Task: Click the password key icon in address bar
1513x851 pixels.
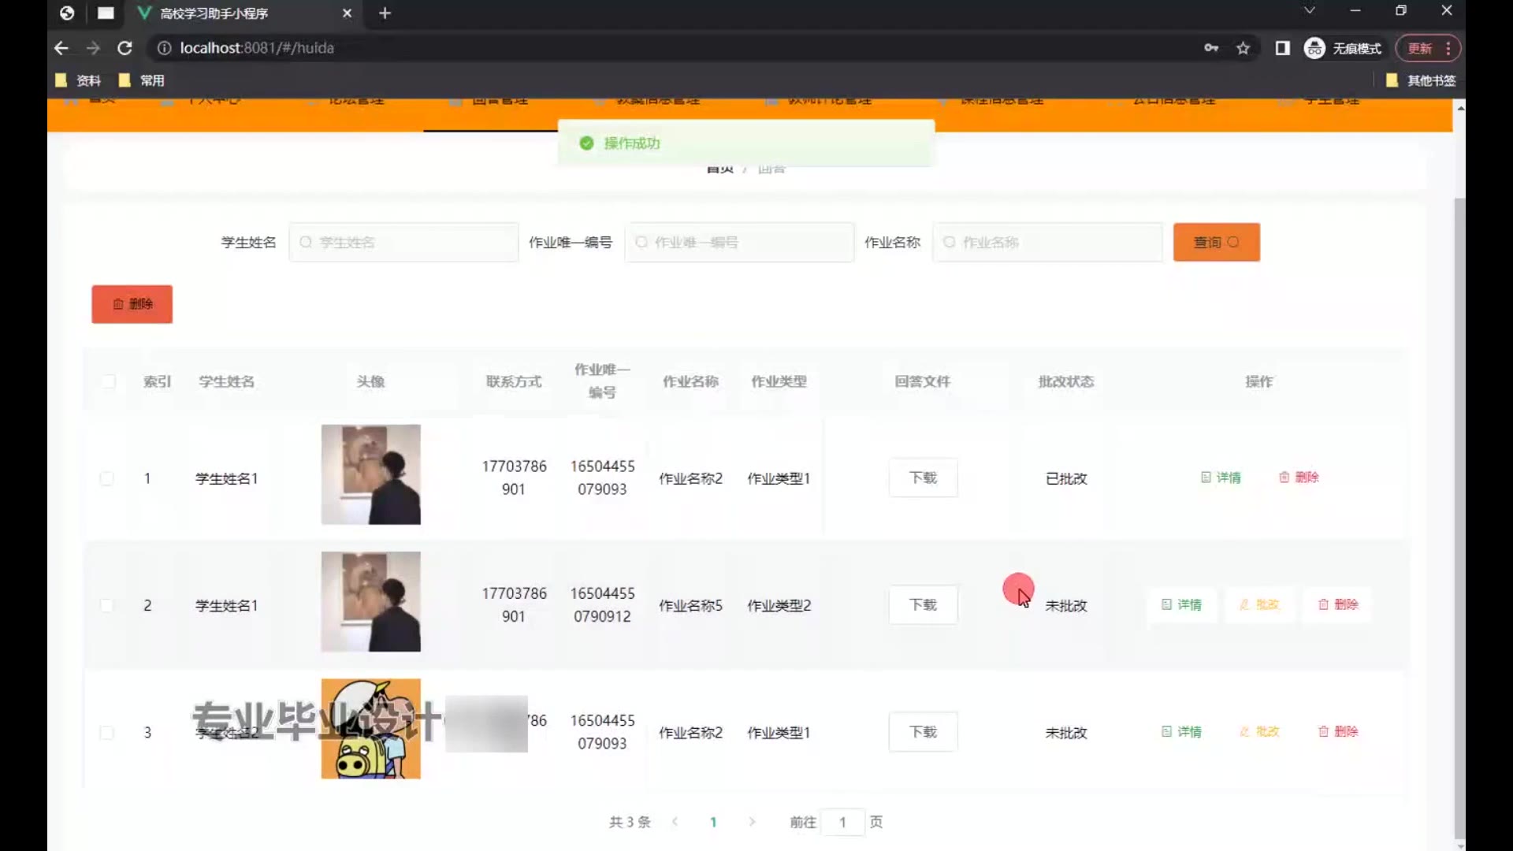Action: [x=1211, y=48]
